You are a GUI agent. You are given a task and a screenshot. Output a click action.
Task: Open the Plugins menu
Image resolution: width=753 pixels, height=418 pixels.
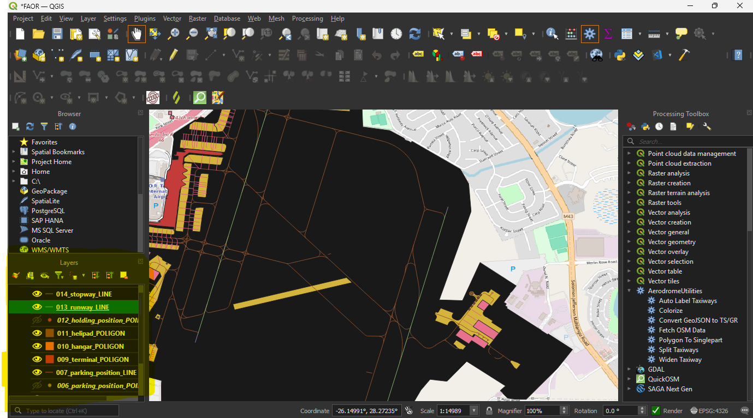(145, 19)
